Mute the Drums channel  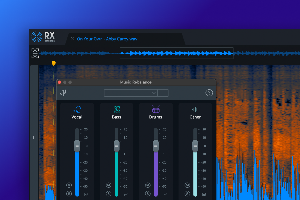pyautogui.click(x=148, y=185)
